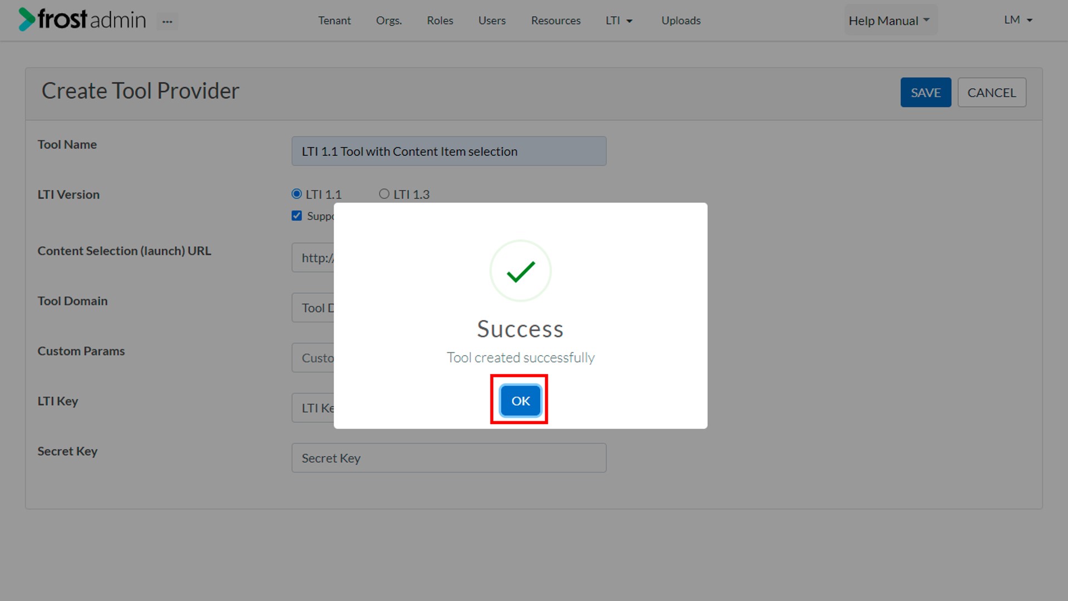Select the LTI 1.1 radio button
The width and height of the screenshot is (1068, 601).
(296, 194)
